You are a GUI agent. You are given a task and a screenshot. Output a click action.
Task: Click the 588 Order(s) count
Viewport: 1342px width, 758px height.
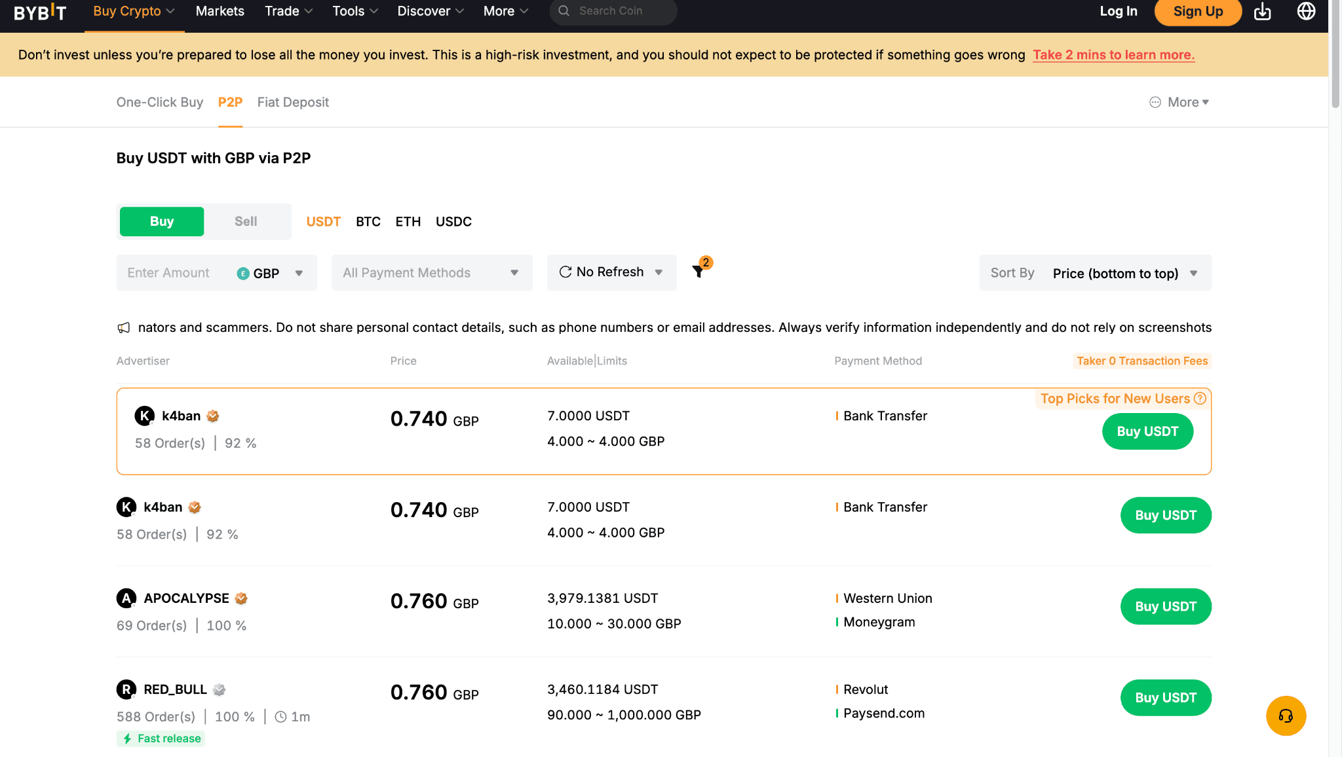(156, 717)
